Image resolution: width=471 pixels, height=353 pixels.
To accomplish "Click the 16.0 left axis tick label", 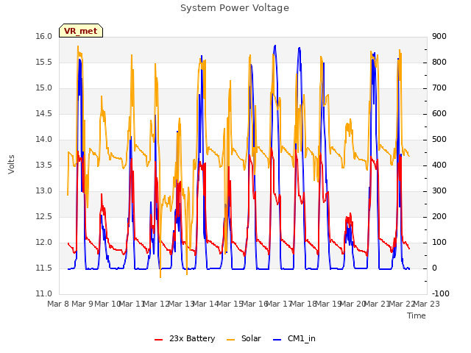I will [44, 36].
